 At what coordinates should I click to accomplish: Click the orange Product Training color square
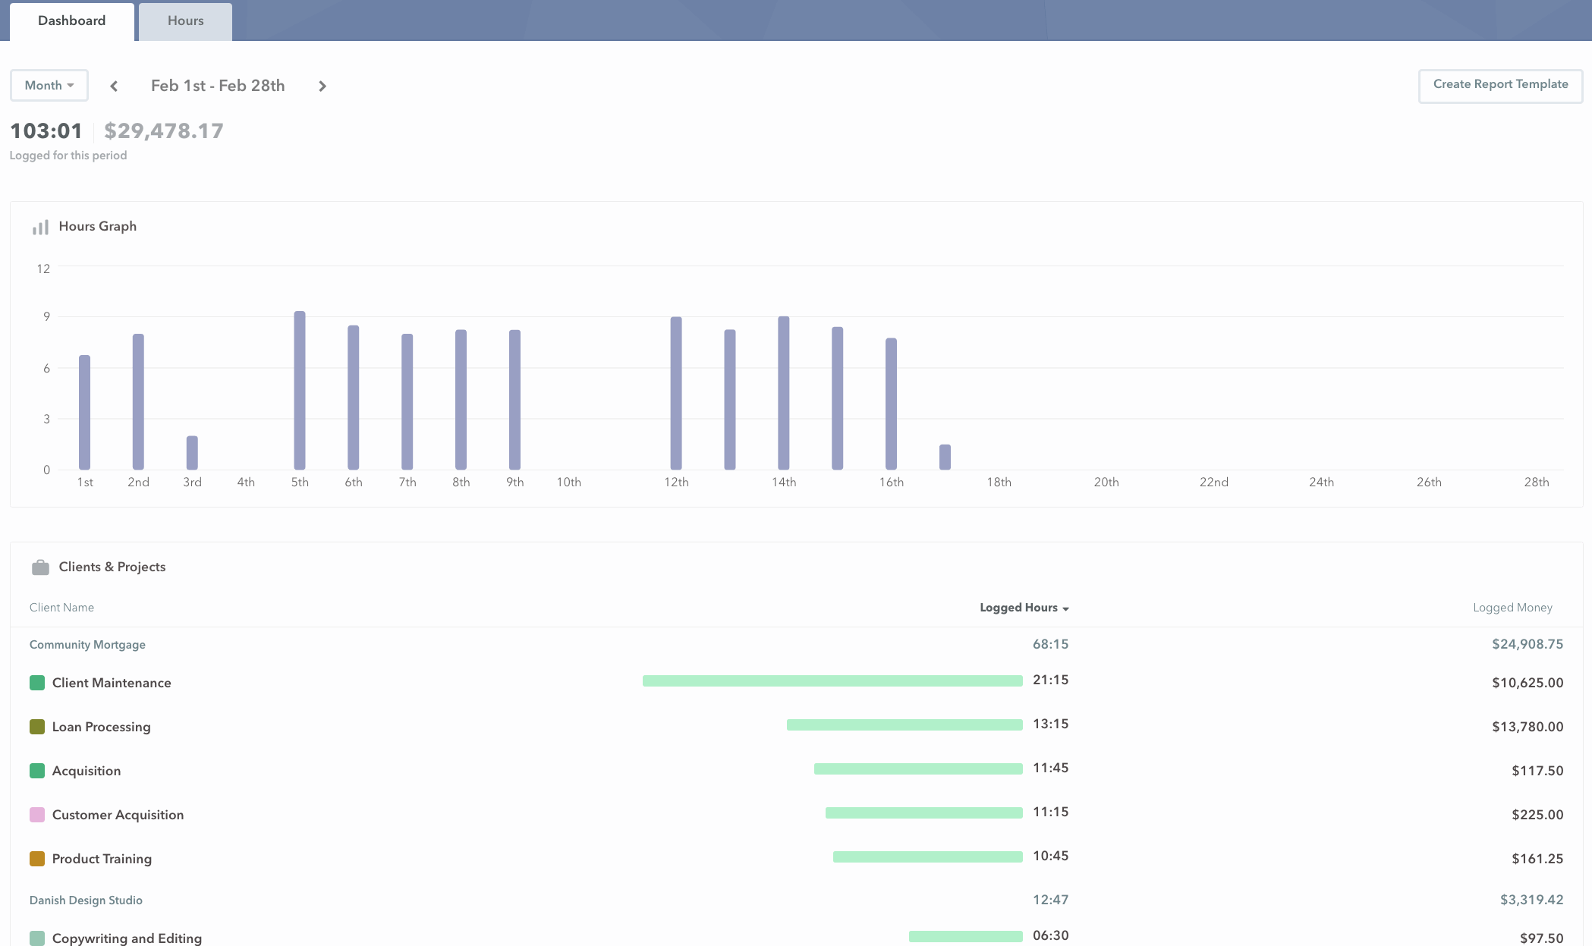[37, 859]
